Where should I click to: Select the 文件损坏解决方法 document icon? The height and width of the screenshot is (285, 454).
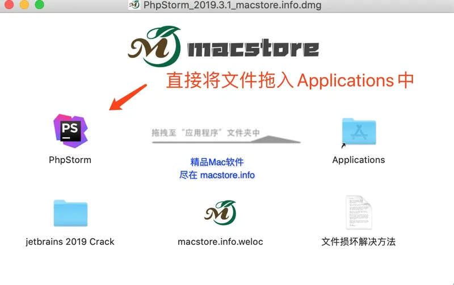[x=359, y=212]
